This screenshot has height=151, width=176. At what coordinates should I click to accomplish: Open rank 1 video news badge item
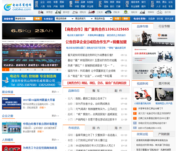135,109
